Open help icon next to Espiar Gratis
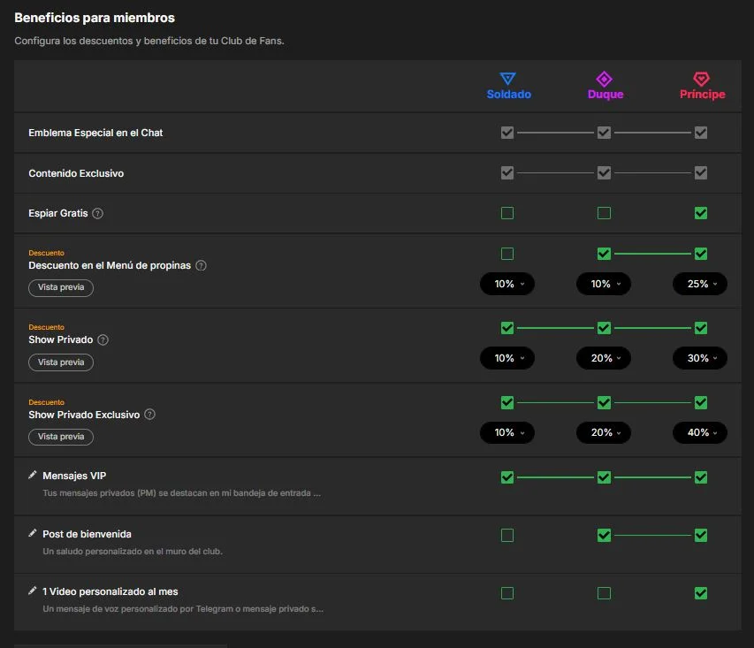This screenshot has width=754, height=648. pyautogui.click(x=97, y=213)
